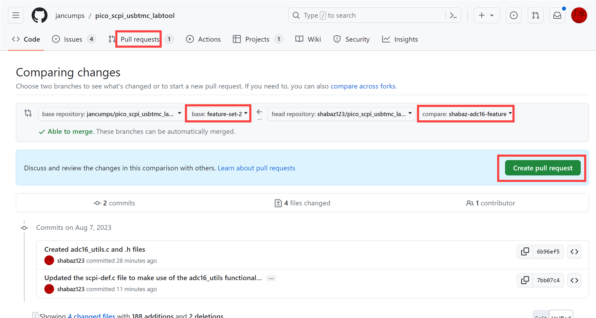The height and width of the screenshot is (318, 596).
Task: Browse repository at commit 7bb07c4
Action: (x=574, y=280)
